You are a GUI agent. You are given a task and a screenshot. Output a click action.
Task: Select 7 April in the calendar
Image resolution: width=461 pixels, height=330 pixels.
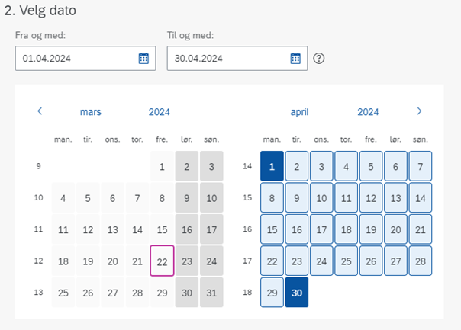421,166
